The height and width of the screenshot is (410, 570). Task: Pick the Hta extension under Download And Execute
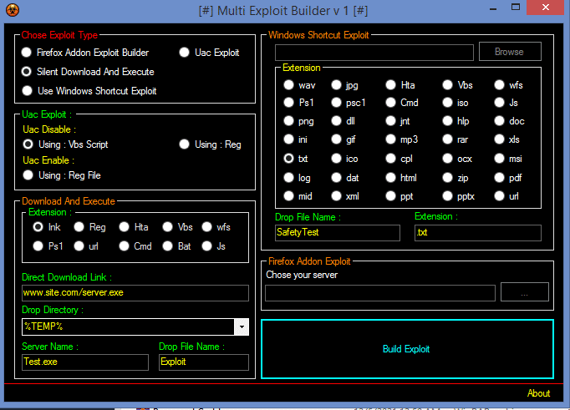click(x=125, y=226)
